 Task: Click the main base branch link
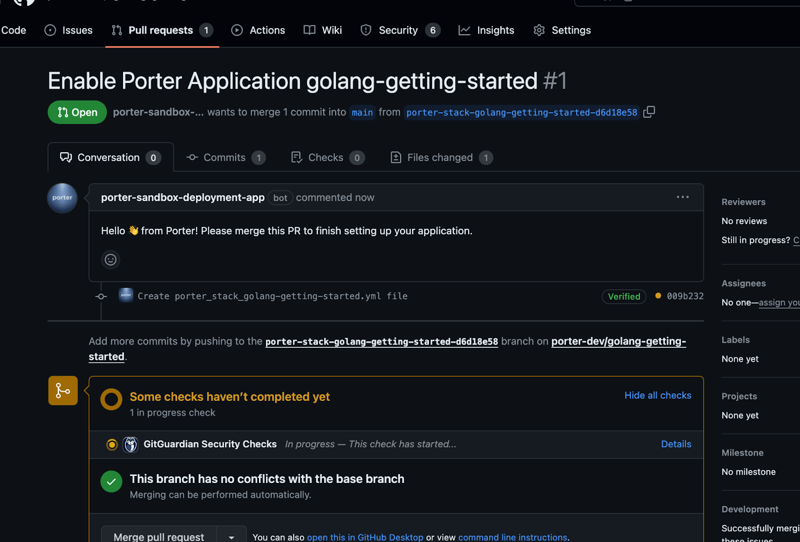click(362, 113)
